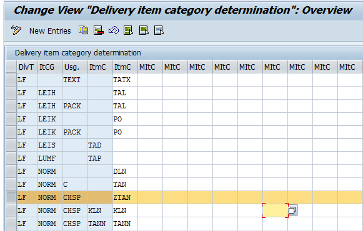Image resolution: width=363 pixels, height=231 pixels.
Task: Click the TATX item category cell
Action: pyautogui.click(x=125, y=80)
